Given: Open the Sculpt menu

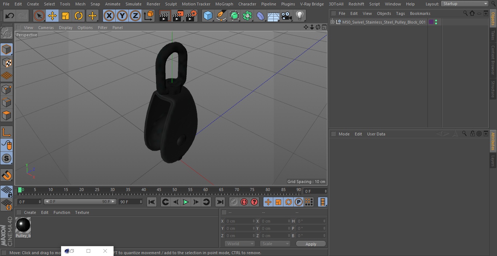Looking at the screenshot, I should pyautogui.click(x=171, y=4).
